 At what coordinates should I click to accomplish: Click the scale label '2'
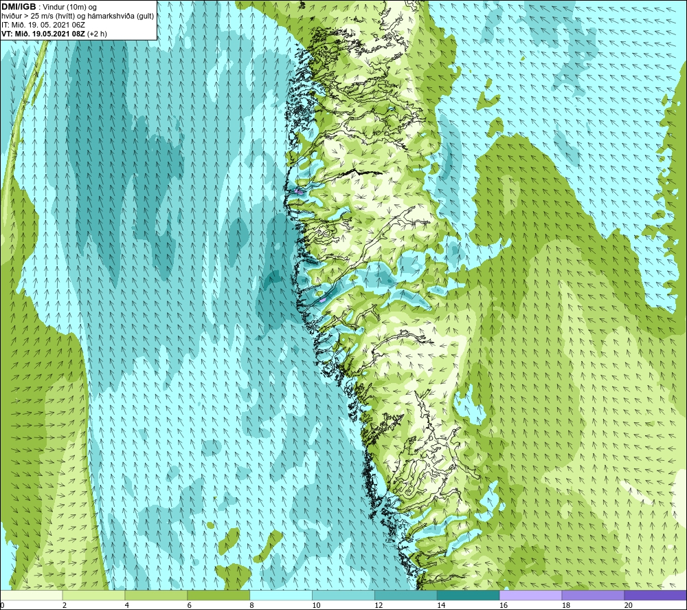(65, 606)
